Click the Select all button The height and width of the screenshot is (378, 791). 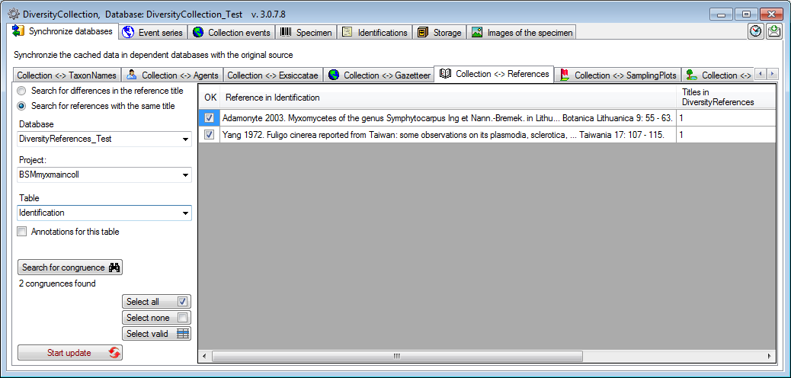tap(156, 302)
